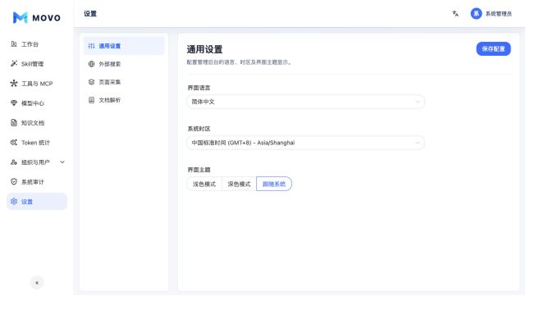
Task: Select 跟随系统 follow system theme
Action: pyautogui.click(x=274, y=184)
